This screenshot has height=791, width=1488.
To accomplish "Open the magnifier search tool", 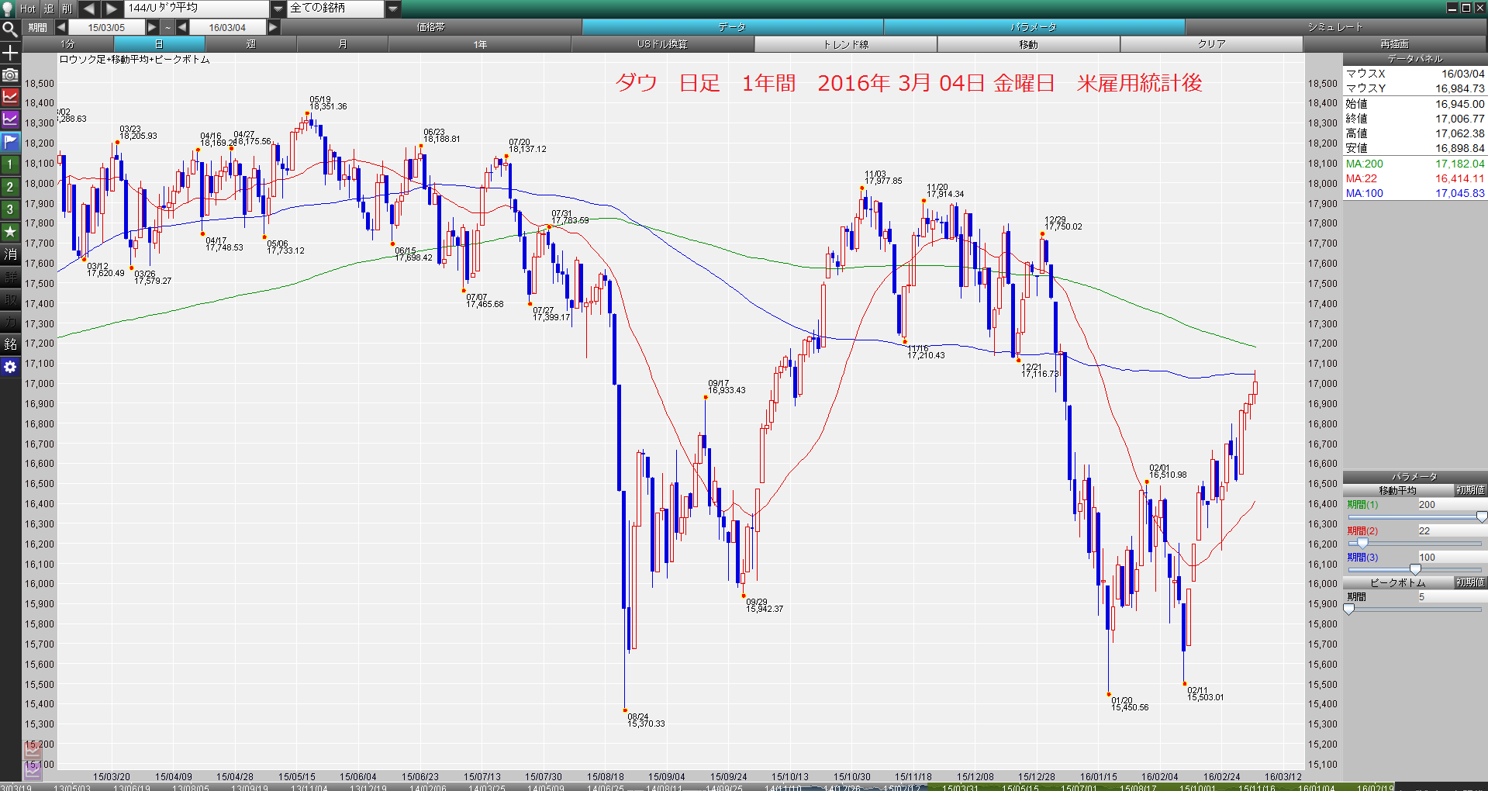I will 9,29.
